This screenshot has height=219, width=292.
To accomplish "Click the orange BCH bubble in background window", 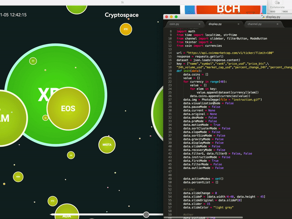I will tap(228, 10).
